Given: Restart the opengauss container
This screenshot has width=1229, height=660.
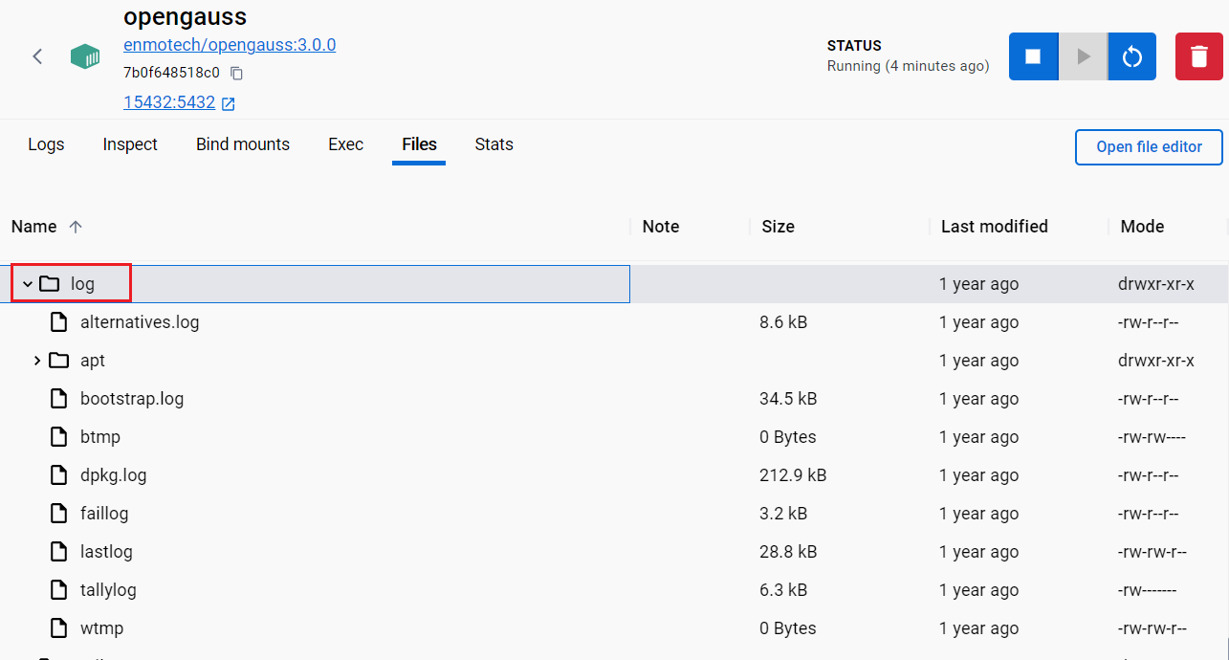Looking at the screenshot, I should click(1132, 56).
